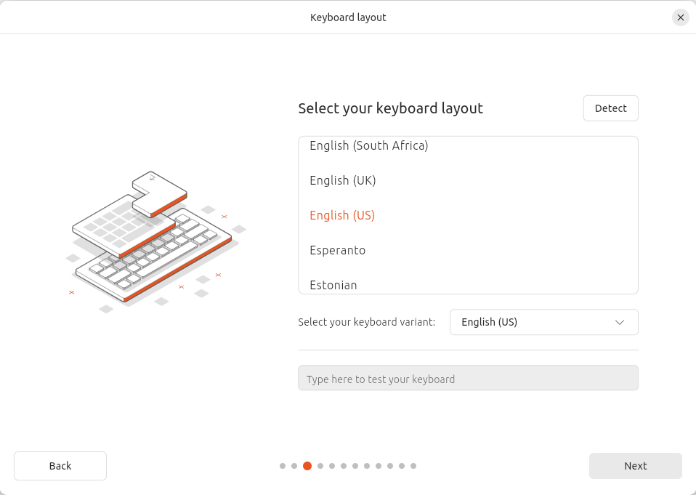
Task: Expand the English (US) variant combo box
Action: point(543,322)
